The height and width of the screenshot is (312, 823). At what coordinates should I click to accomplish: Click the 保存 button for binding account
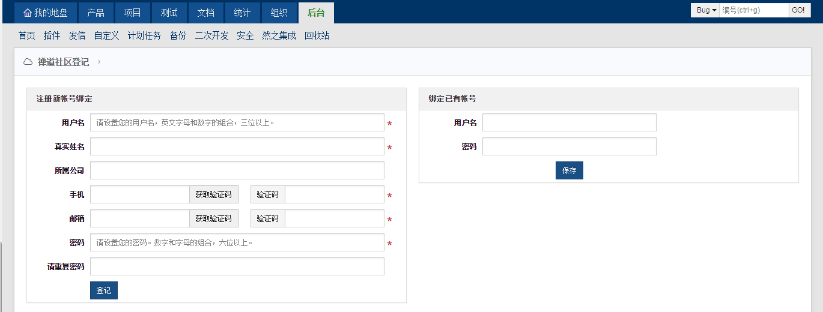click(569, 170)
